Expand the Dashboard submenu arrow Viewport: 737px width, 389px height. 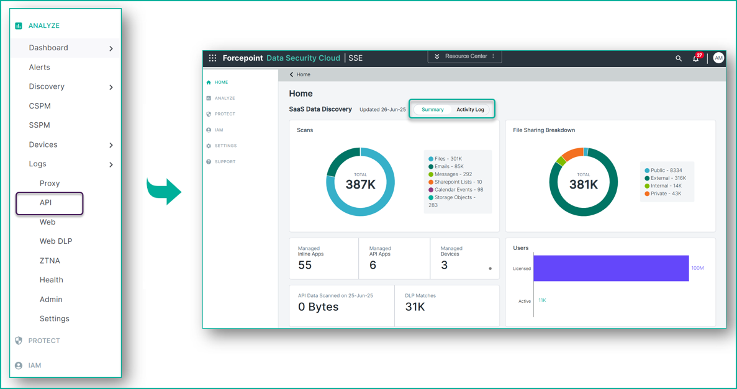[x=111, y=48]
